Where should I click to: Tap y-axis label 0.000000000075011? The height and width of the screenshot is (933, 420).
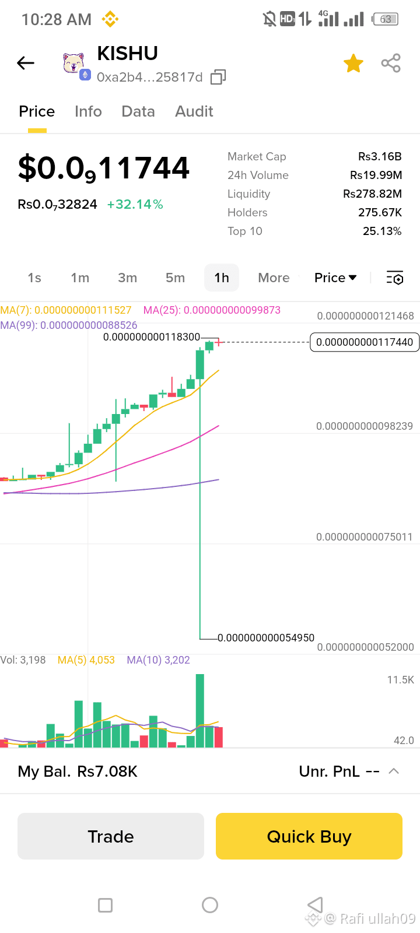(x=365, y=536)
